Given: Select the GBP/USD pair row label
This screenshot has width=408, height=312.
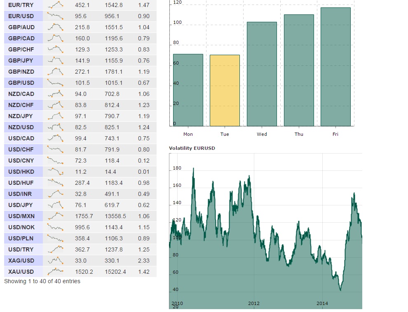Looking at the screenshot, I should [x=21, y=83].
